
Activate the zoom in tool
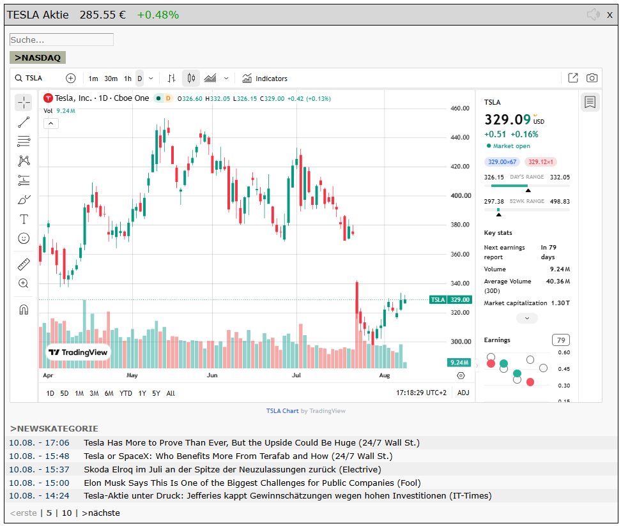point(24,283)
